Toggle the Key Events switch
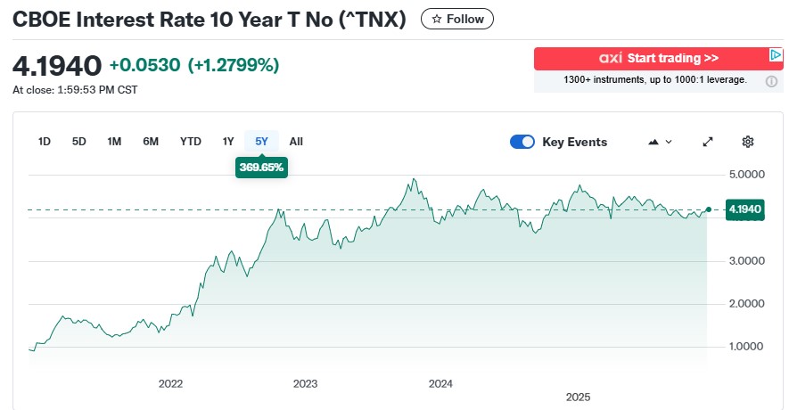789x410 pixels. pyautogui.click(x=522, y=142)
